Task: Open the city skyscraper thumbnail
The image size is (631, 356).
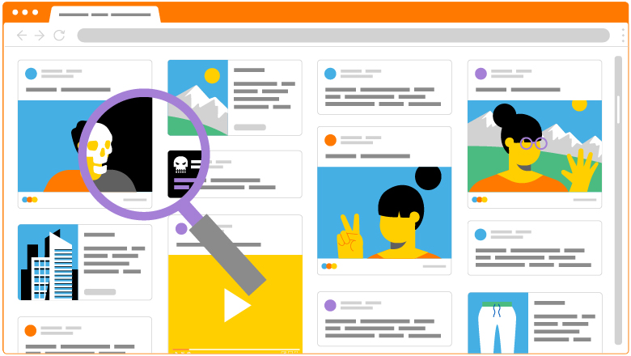Action: click(x=48, y=263)
